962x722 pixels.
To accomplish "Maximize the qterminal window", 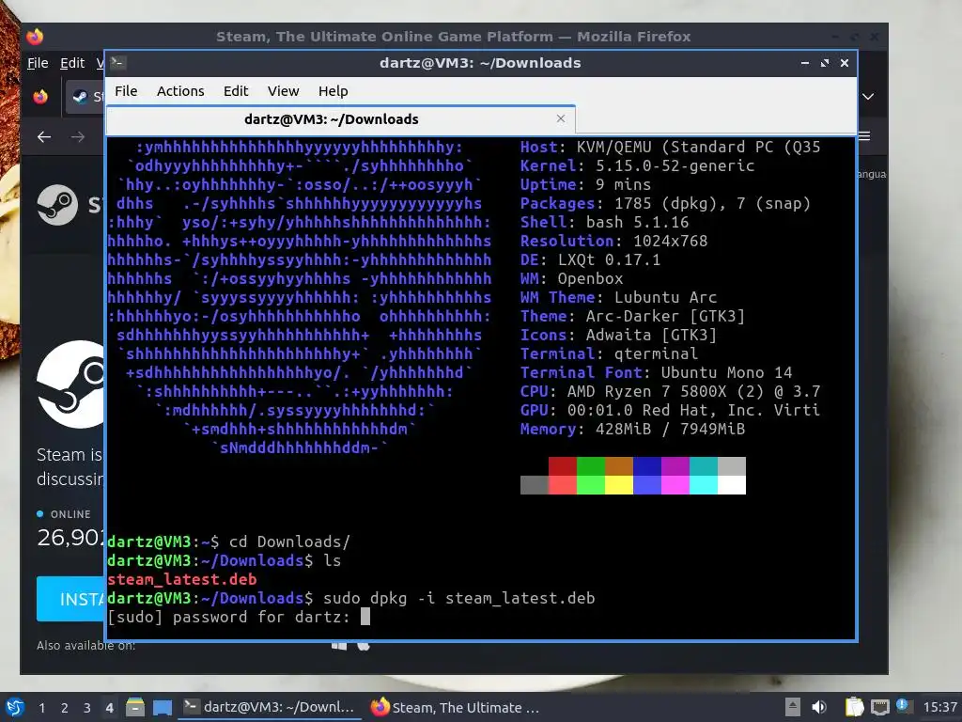I will [x=825, y=63].
